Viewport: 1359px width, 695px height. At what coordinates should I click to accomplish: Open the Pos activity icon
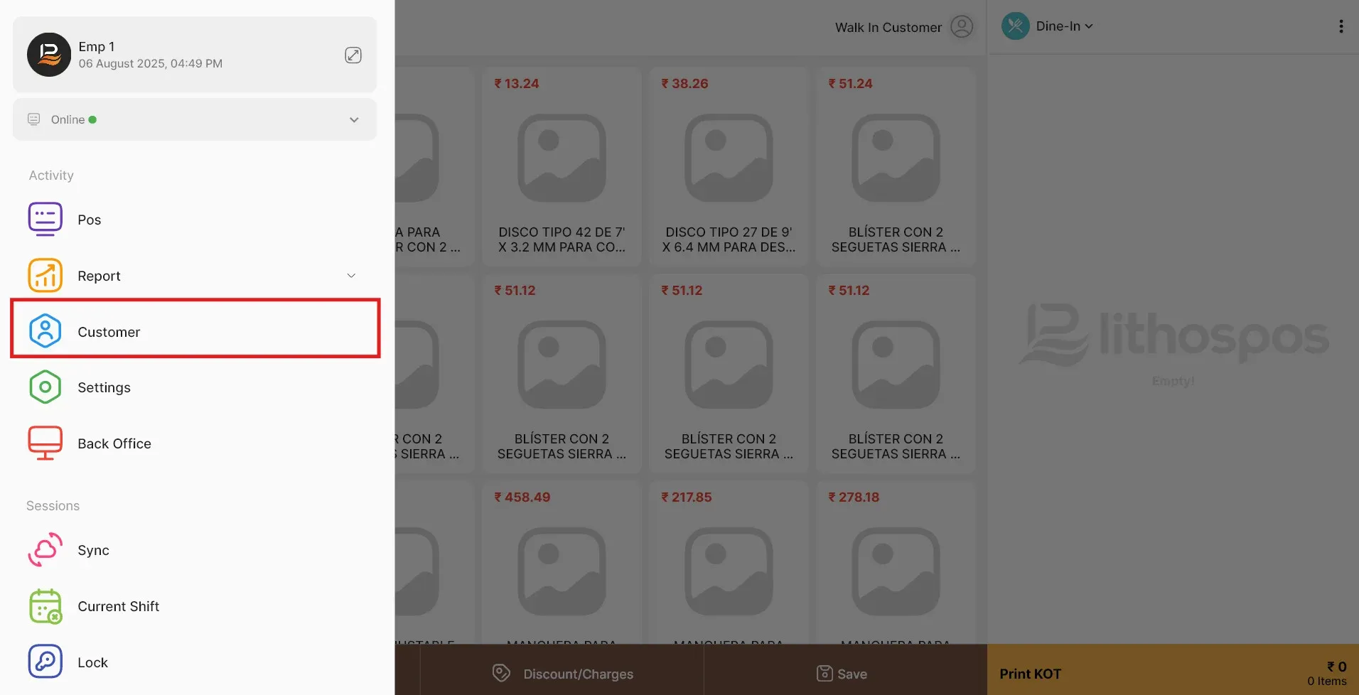click(45, 219)
